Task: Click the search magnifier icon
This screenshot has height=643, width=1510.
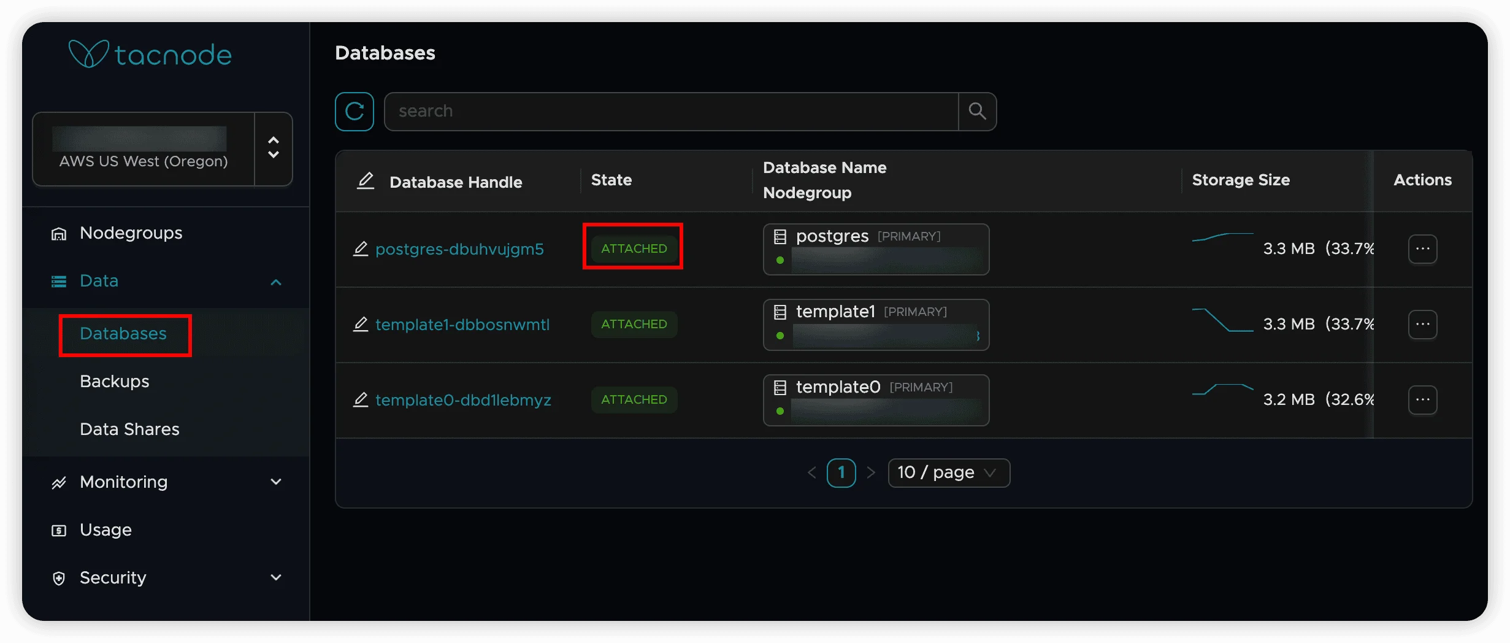Action: tap(977, 112)
